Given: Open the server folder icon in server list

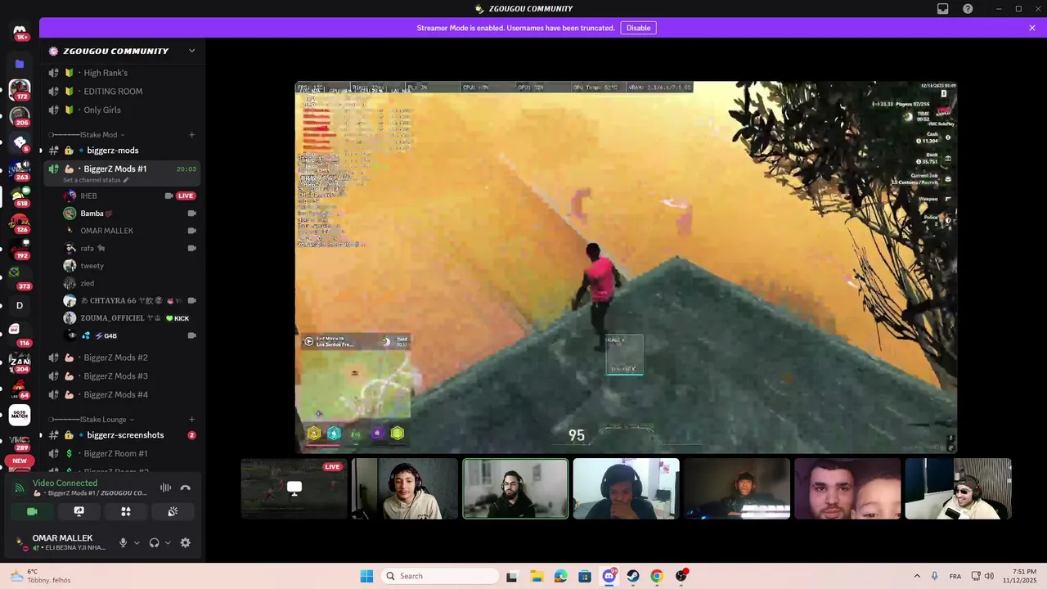Looking at the screenshot, I should click(20, 64).
